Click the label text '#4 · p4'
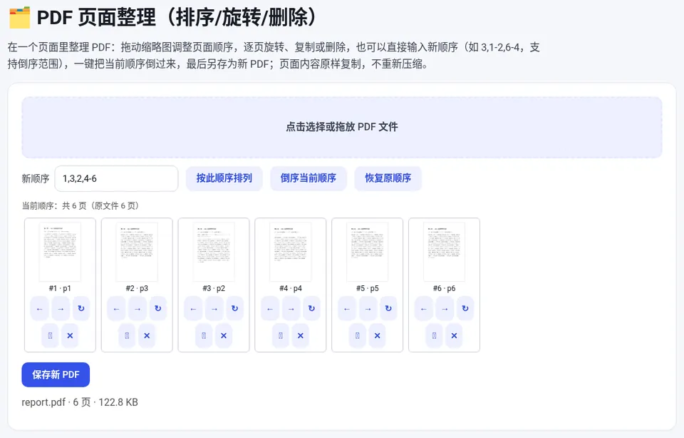This screenshot has width=684, height=438. [x=291, y=288]
